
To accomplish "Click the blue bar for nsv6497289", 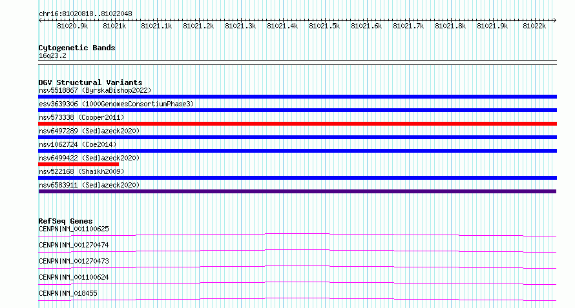I will point(297,137).
